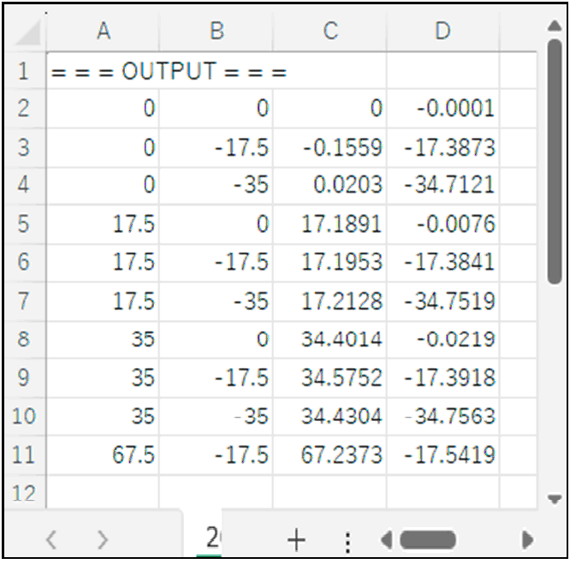
Task: Select cell containing 34.5752
Action: [330, 377]
